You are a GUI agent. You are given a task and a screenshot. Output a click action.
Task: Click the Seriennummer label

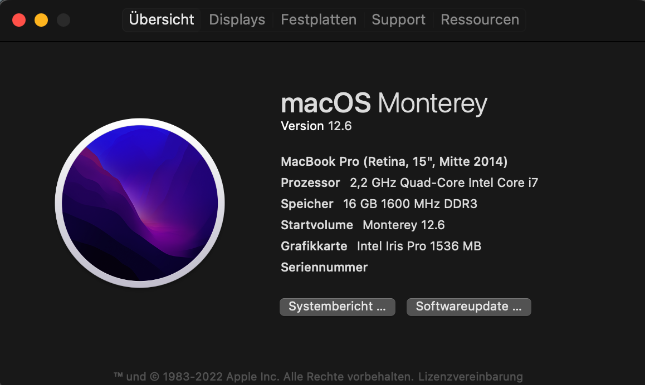(324, 268)
